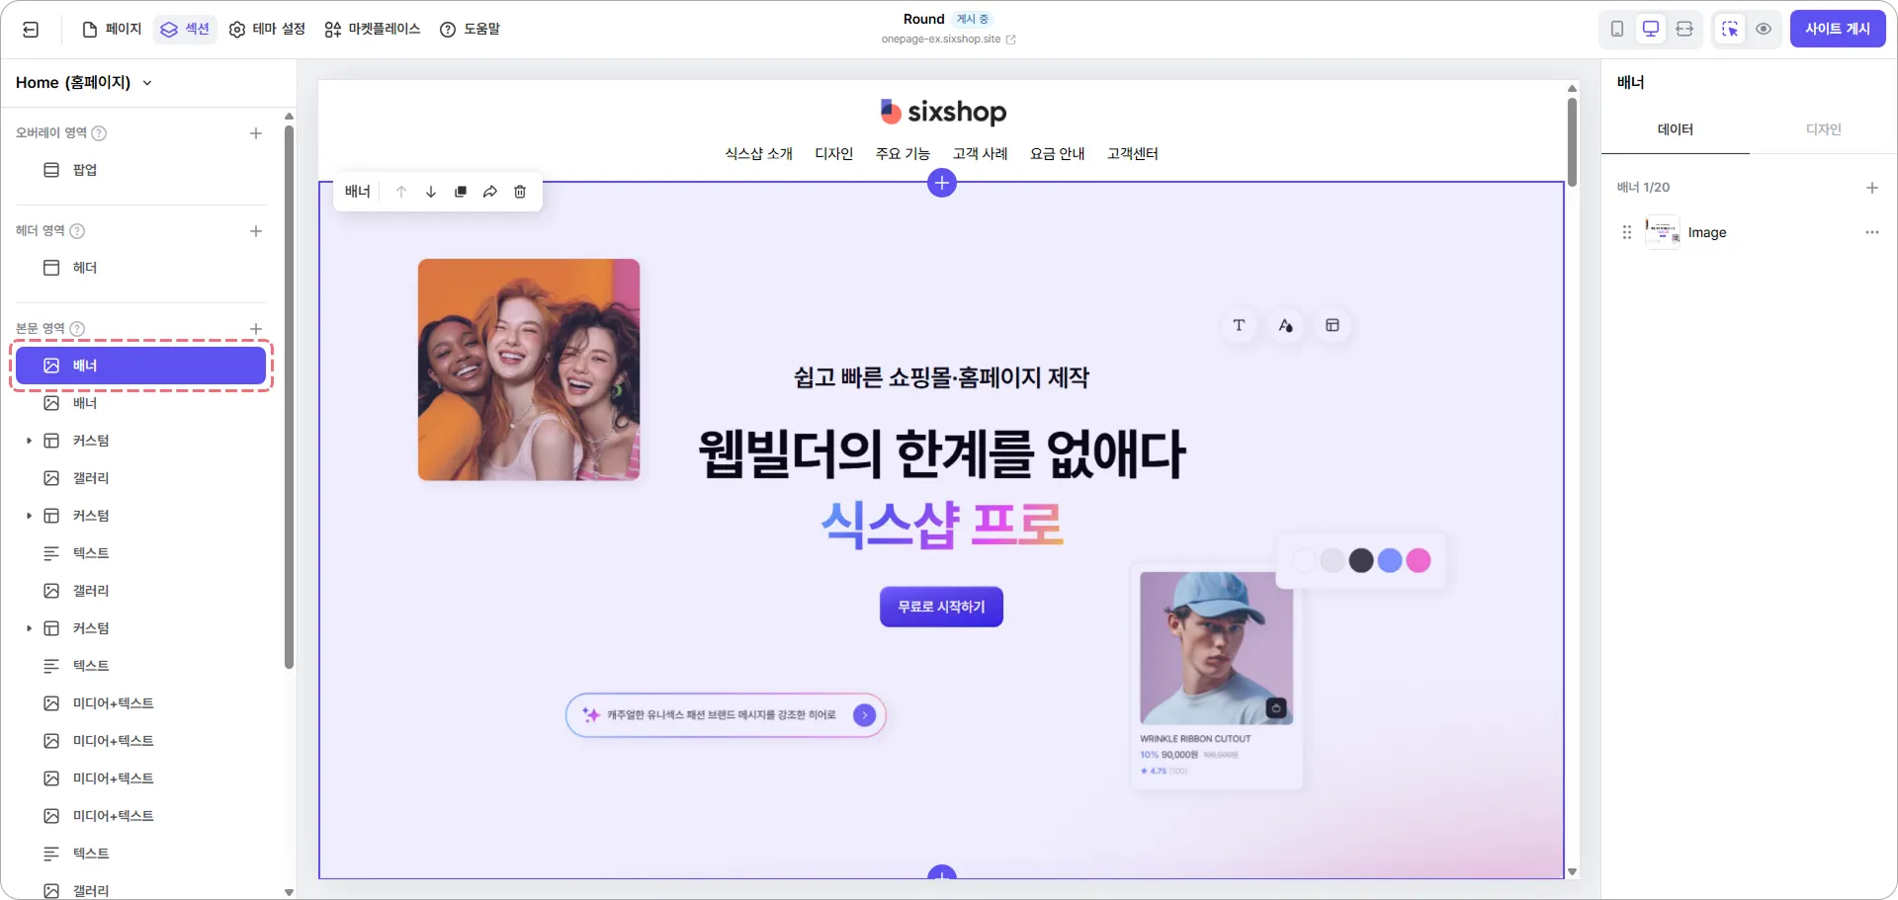Screen dimensions: 1898x900
Task: Click the arrow button in the prompt bar
Action: (864, 715)
